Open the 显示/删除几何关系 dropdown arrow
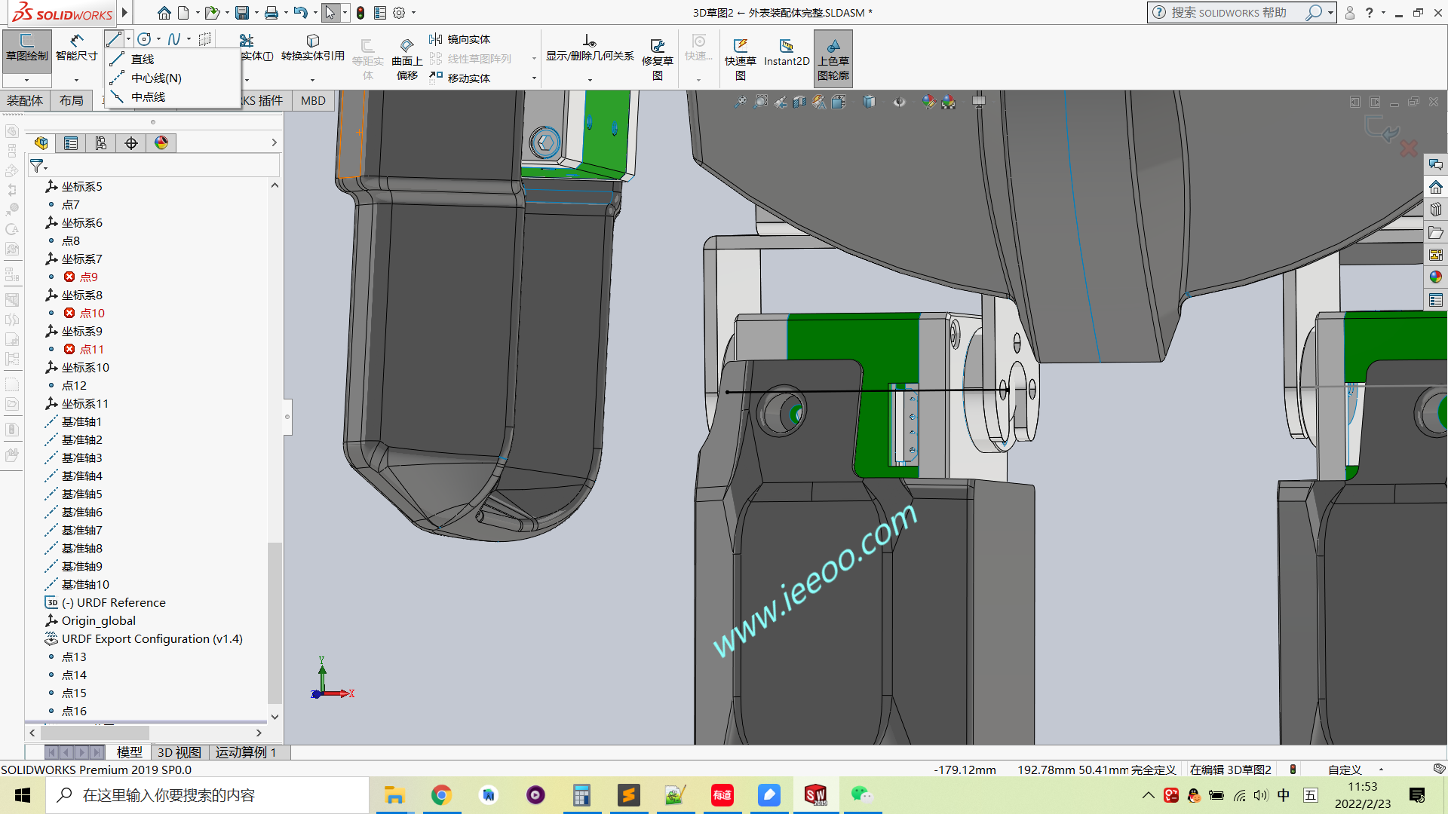Image resolution: width=1448 pixels, height=814 pixels. click(590, 80)
